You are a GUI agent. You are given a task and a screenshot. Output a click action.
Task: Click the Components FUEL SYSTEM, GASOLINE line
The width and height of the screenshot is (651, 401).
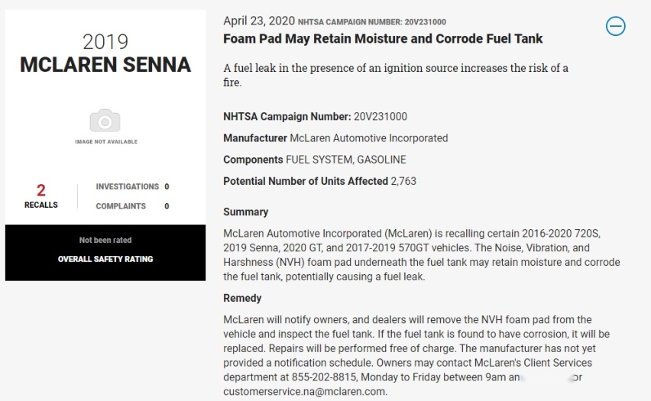[315, 160]
